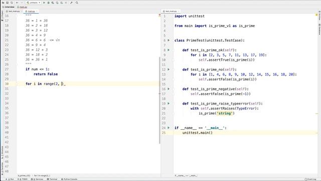321x181 pixels.
Task: Click 'if num <= 1:' code line
Action: coord(38,69)
